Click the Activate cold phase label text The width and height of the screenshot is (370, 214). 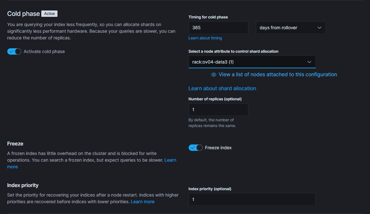pos(44,51)
